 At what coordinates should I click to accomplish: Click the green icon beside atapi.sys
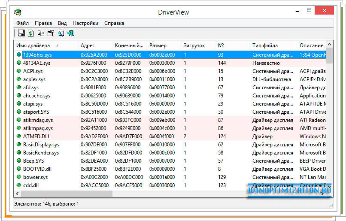[x=19, y=103]
